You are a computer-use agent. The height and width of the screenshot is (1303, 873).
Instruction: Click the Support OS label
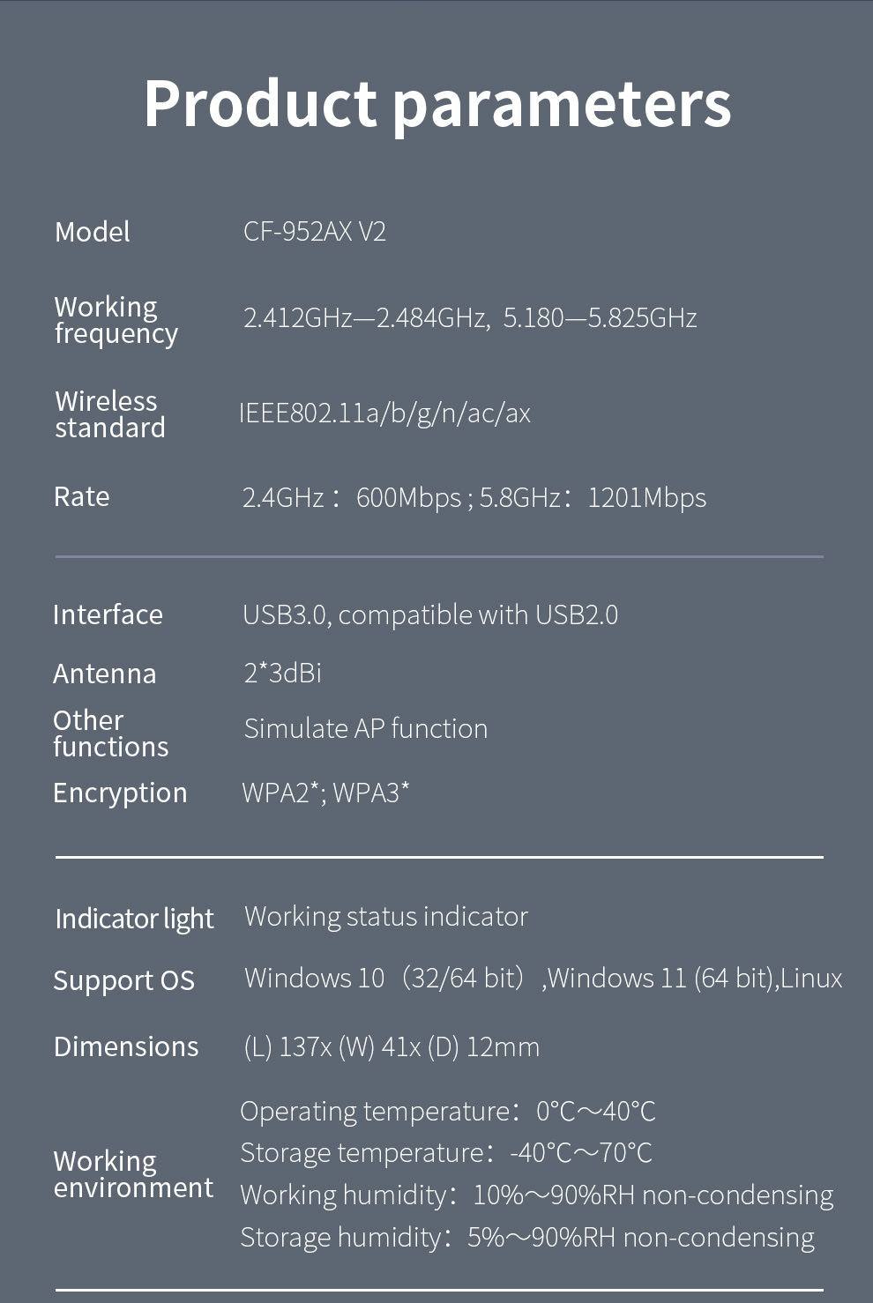coord(123,980)
